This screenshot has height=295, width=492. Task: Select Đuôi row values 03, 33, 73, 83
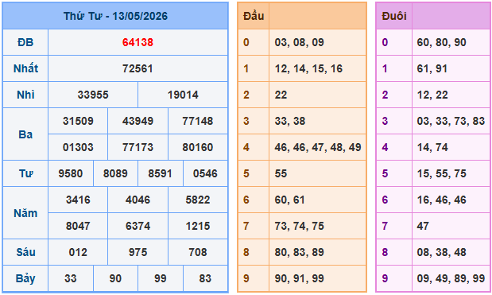pyautogui.click(x=451, y=121)
